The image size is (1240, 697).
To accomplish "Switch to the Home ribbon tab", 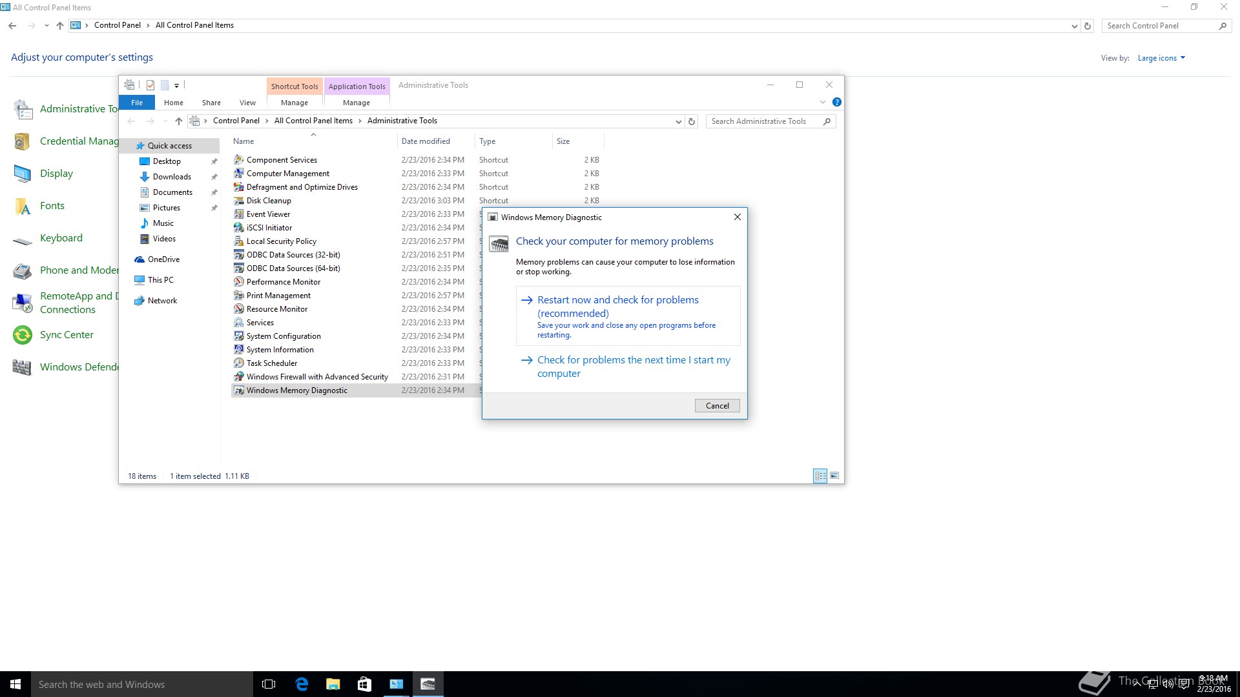I will tap(174, 103).
